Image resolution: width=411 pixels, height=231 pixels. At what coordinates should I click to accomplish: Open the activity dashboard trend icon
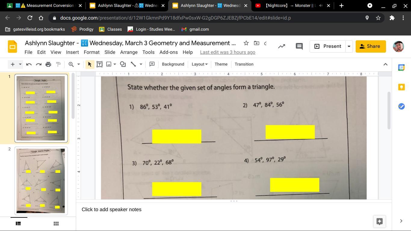(282, 46)
